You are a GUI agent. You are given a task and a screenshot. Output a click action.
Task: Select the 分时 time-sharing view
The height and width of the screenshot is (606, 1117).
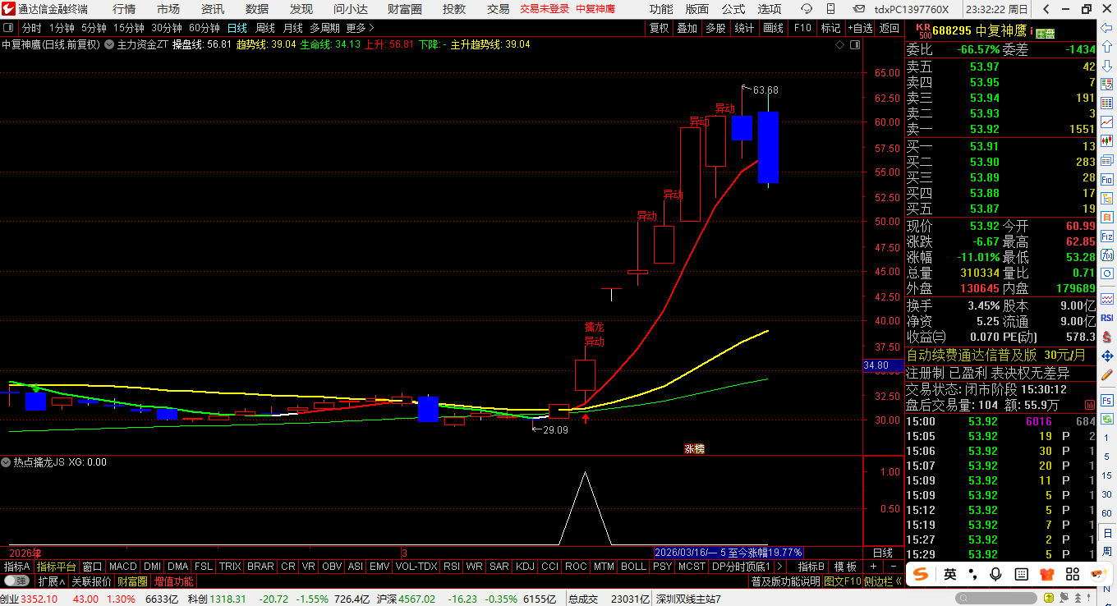point(31,28)
